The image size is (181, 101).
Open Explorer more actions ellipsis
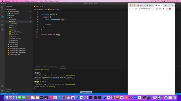point(31,7)
